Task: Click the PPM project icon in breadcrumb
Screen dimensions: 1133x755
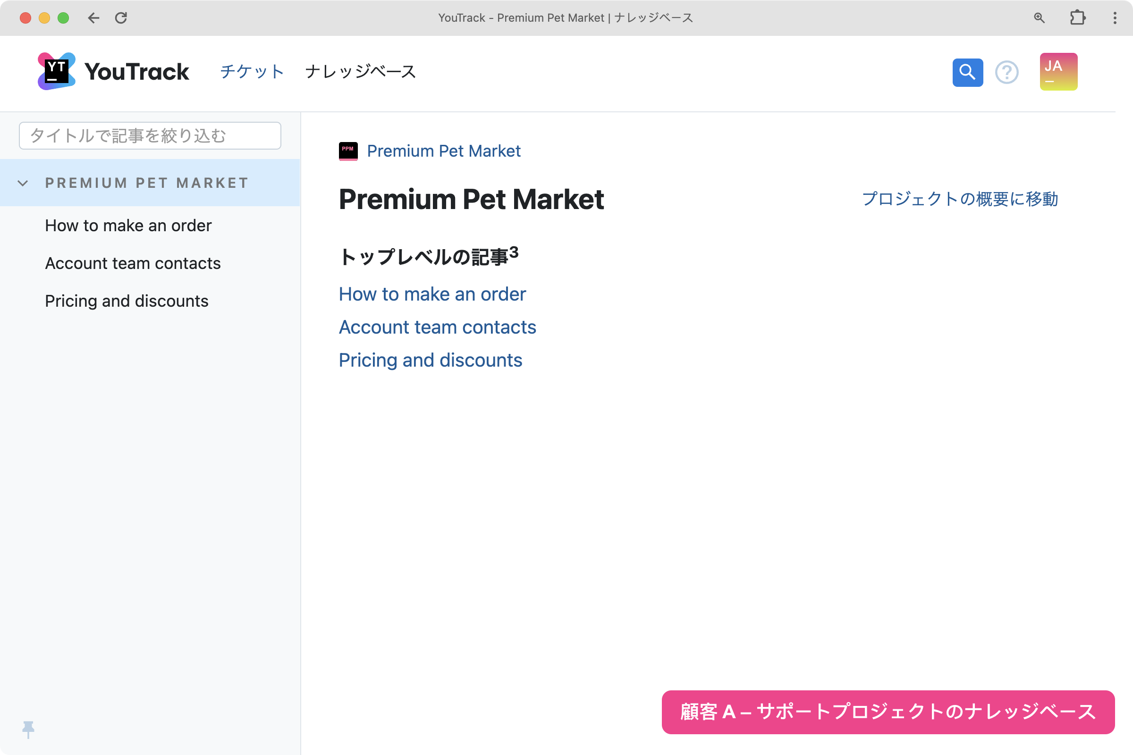Action: point(348,151)
